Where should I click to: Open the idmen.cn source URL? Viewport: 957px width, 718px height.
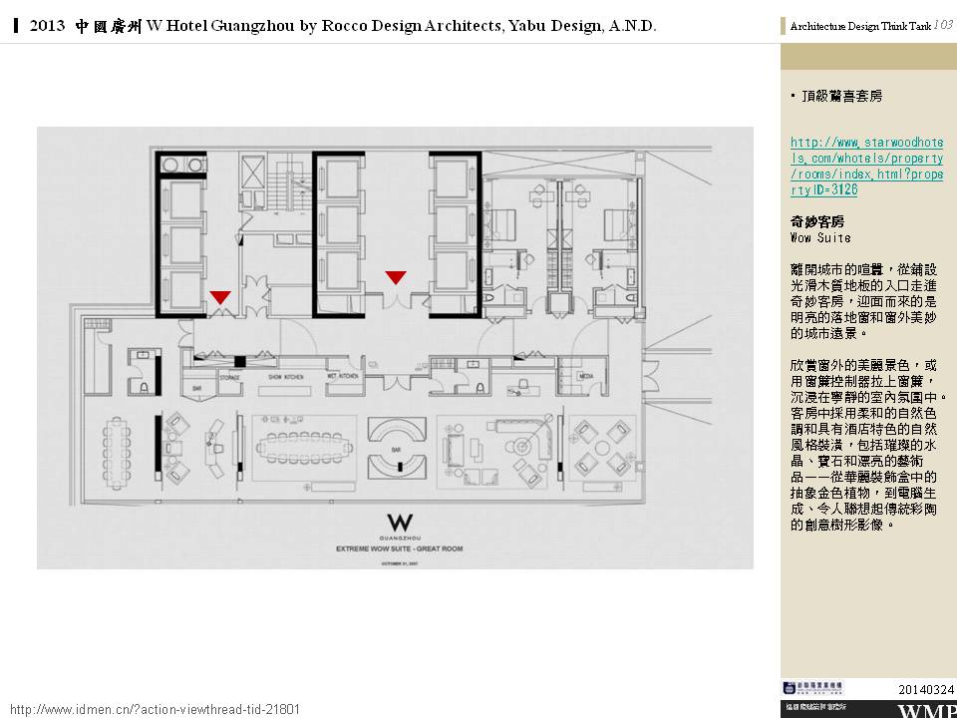[x=155, y=709]
